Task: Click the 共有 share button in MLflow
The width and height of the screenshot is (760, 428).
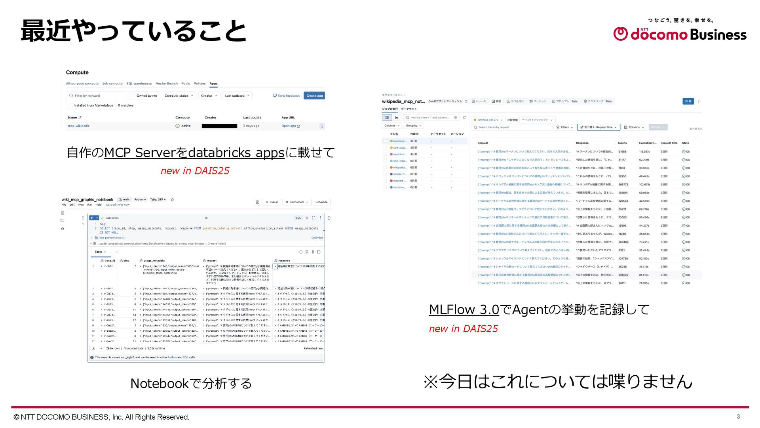Action: tap(688, 101)
